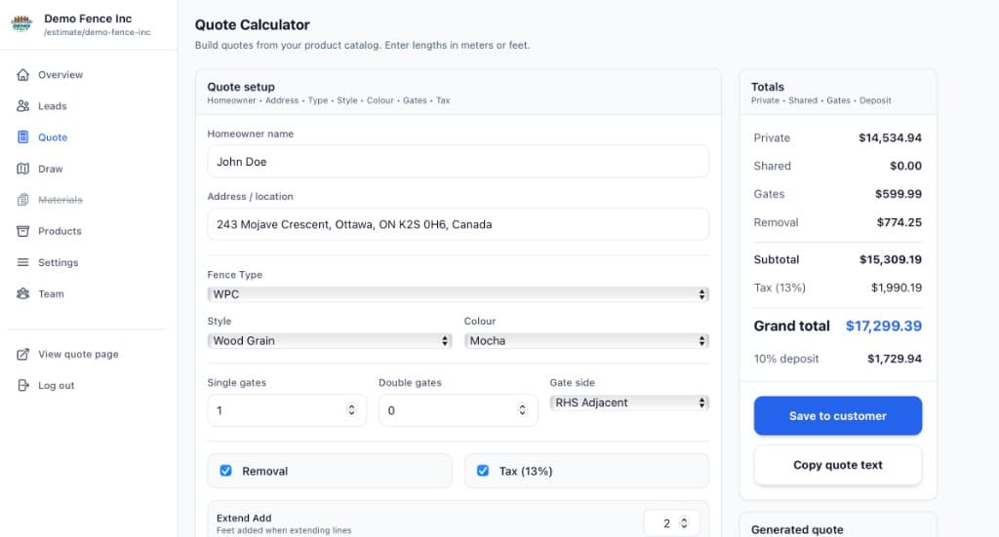This screenshot has height=537, width=999.
Task: Click the Copy quote text button
Action: coord(838,465)
